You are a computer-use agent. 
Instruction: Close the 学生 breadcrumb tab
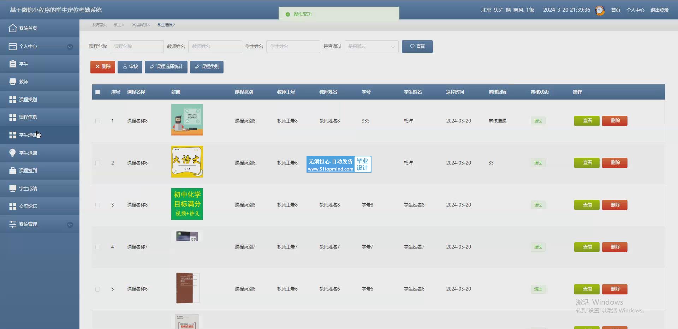pyautogui.click(x=123, y=25)
